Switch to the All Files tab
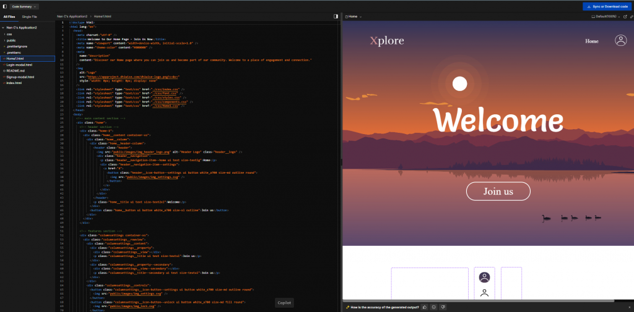The width and height of the screenshot is (634, 312). 9,17
